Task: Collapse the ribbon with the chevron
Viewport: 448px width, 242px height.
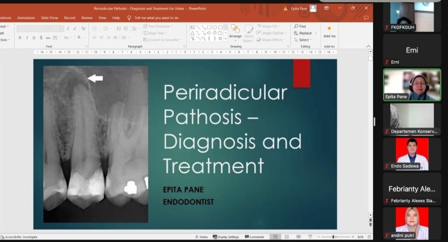Action: click(368, 46)
